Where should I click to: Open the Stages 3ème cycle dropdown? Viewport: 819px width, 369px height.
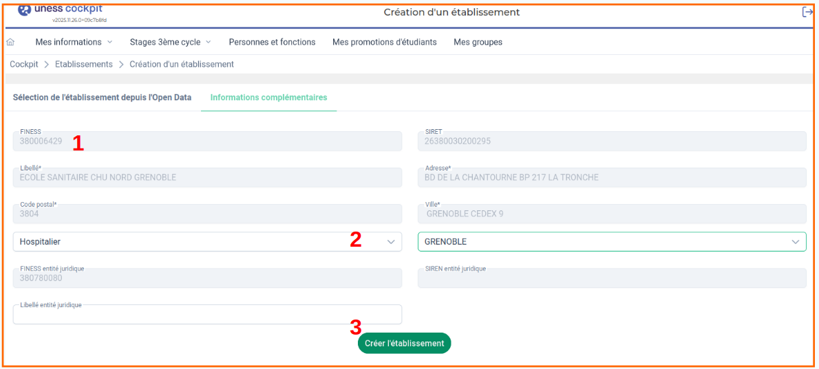pos(170,43)
